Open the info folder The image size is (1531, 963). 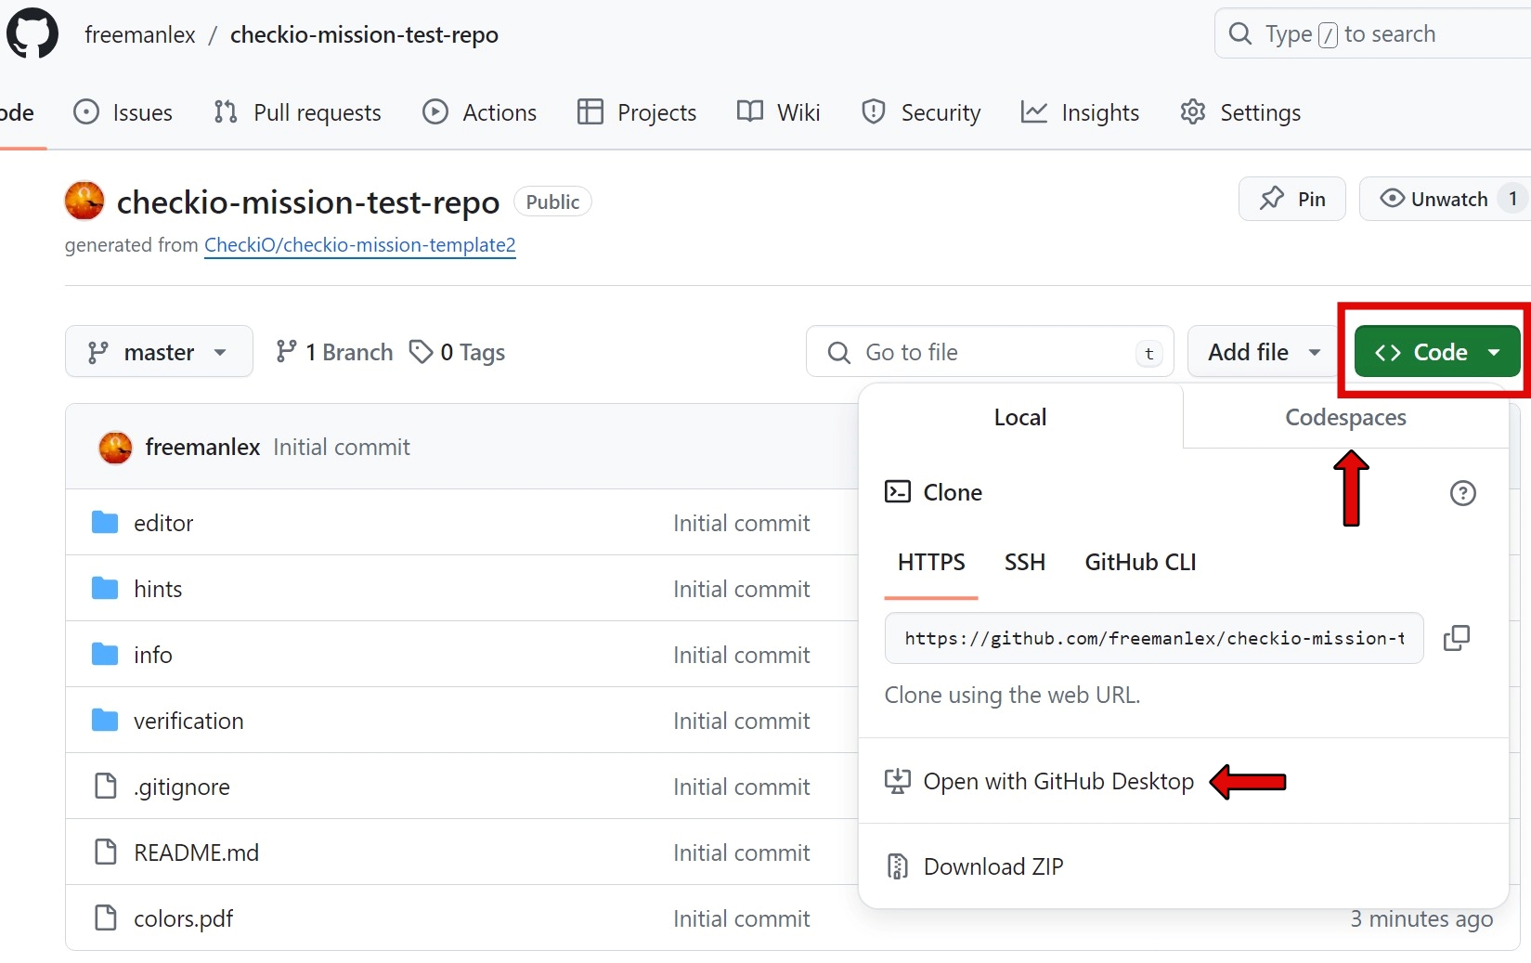coord(153,655)
